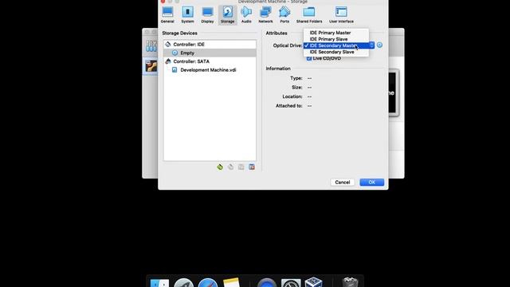Click the disk icon beside Development Machine.vdi

(x=175, y=70)
